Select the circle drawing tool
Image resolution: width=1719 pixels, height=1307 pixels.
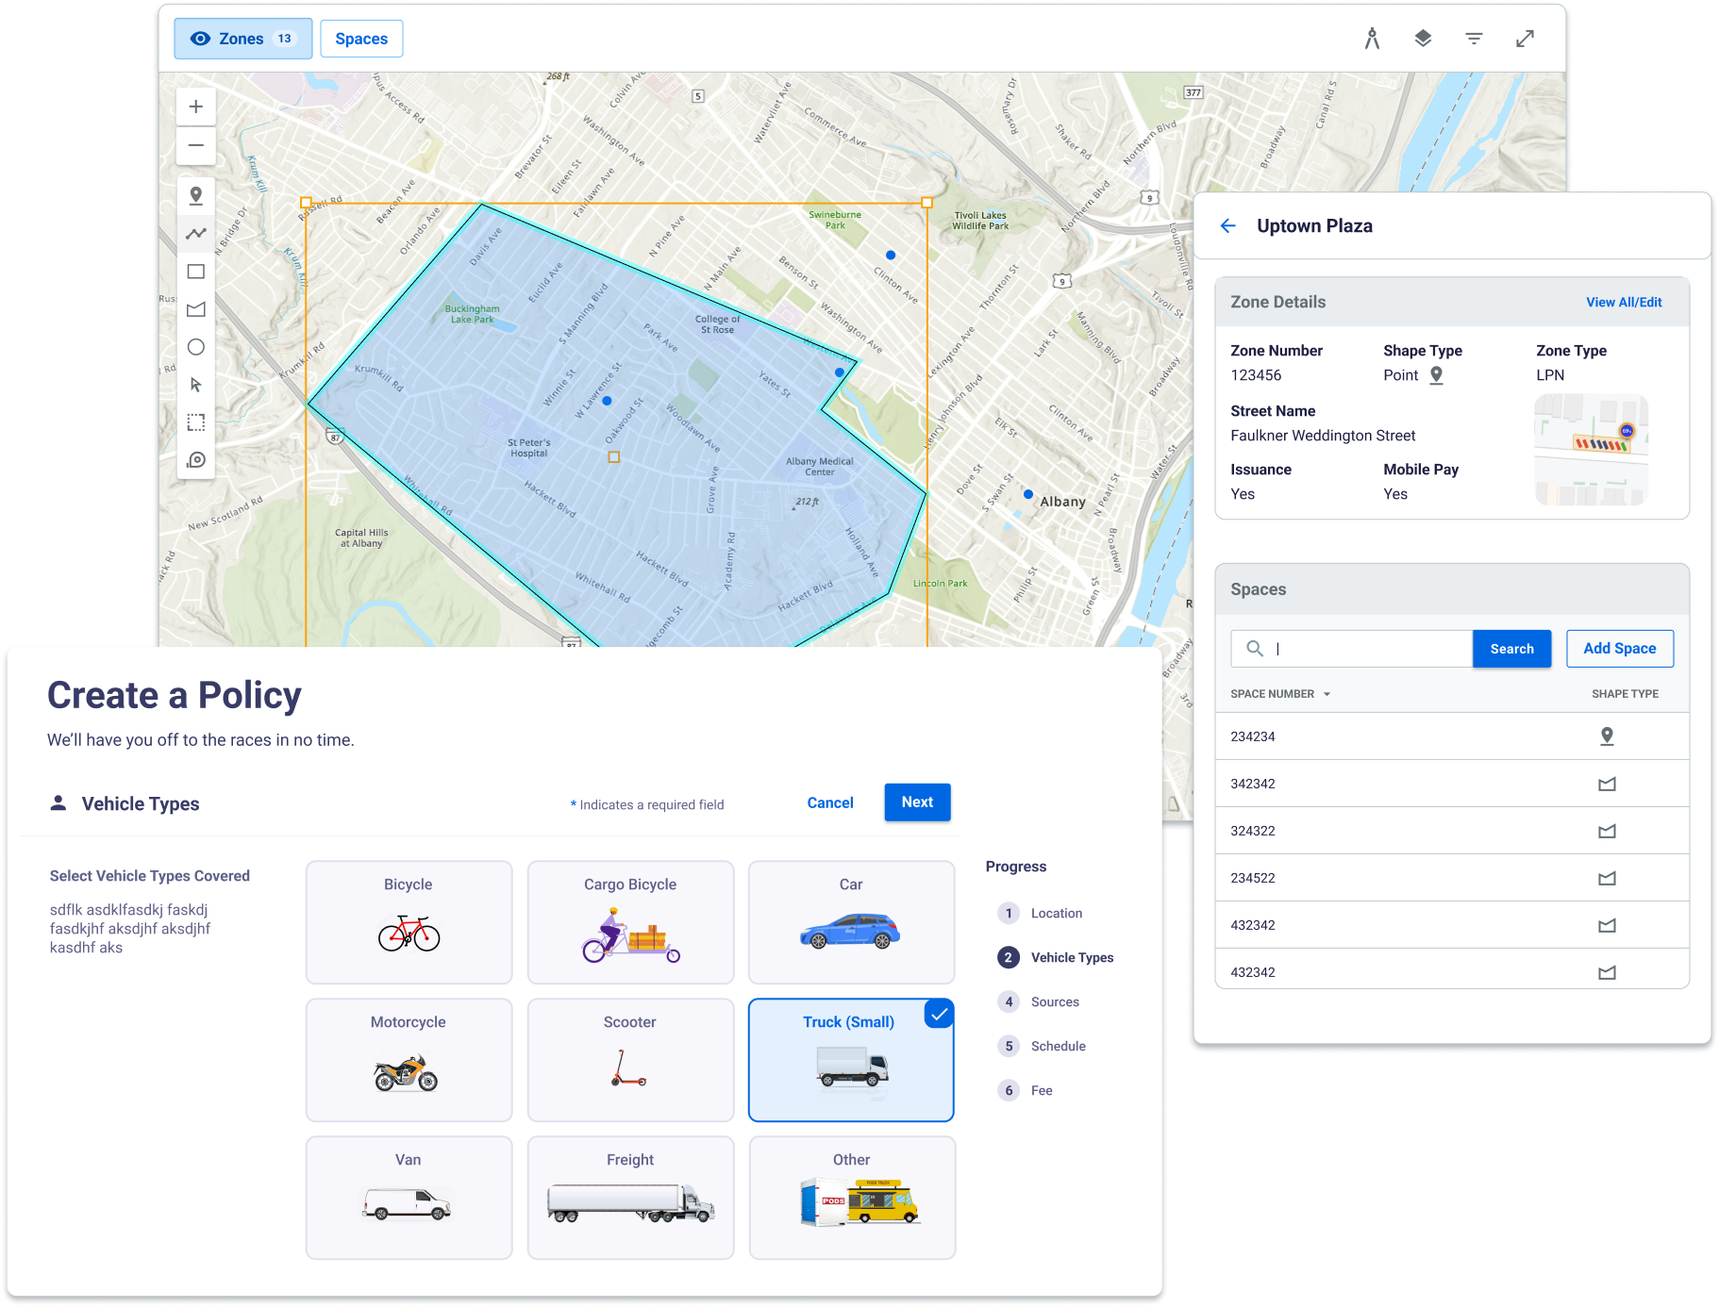pos(196,347)
